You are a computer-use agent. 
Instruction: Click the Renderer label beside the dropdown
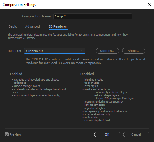tap(15, 51)
